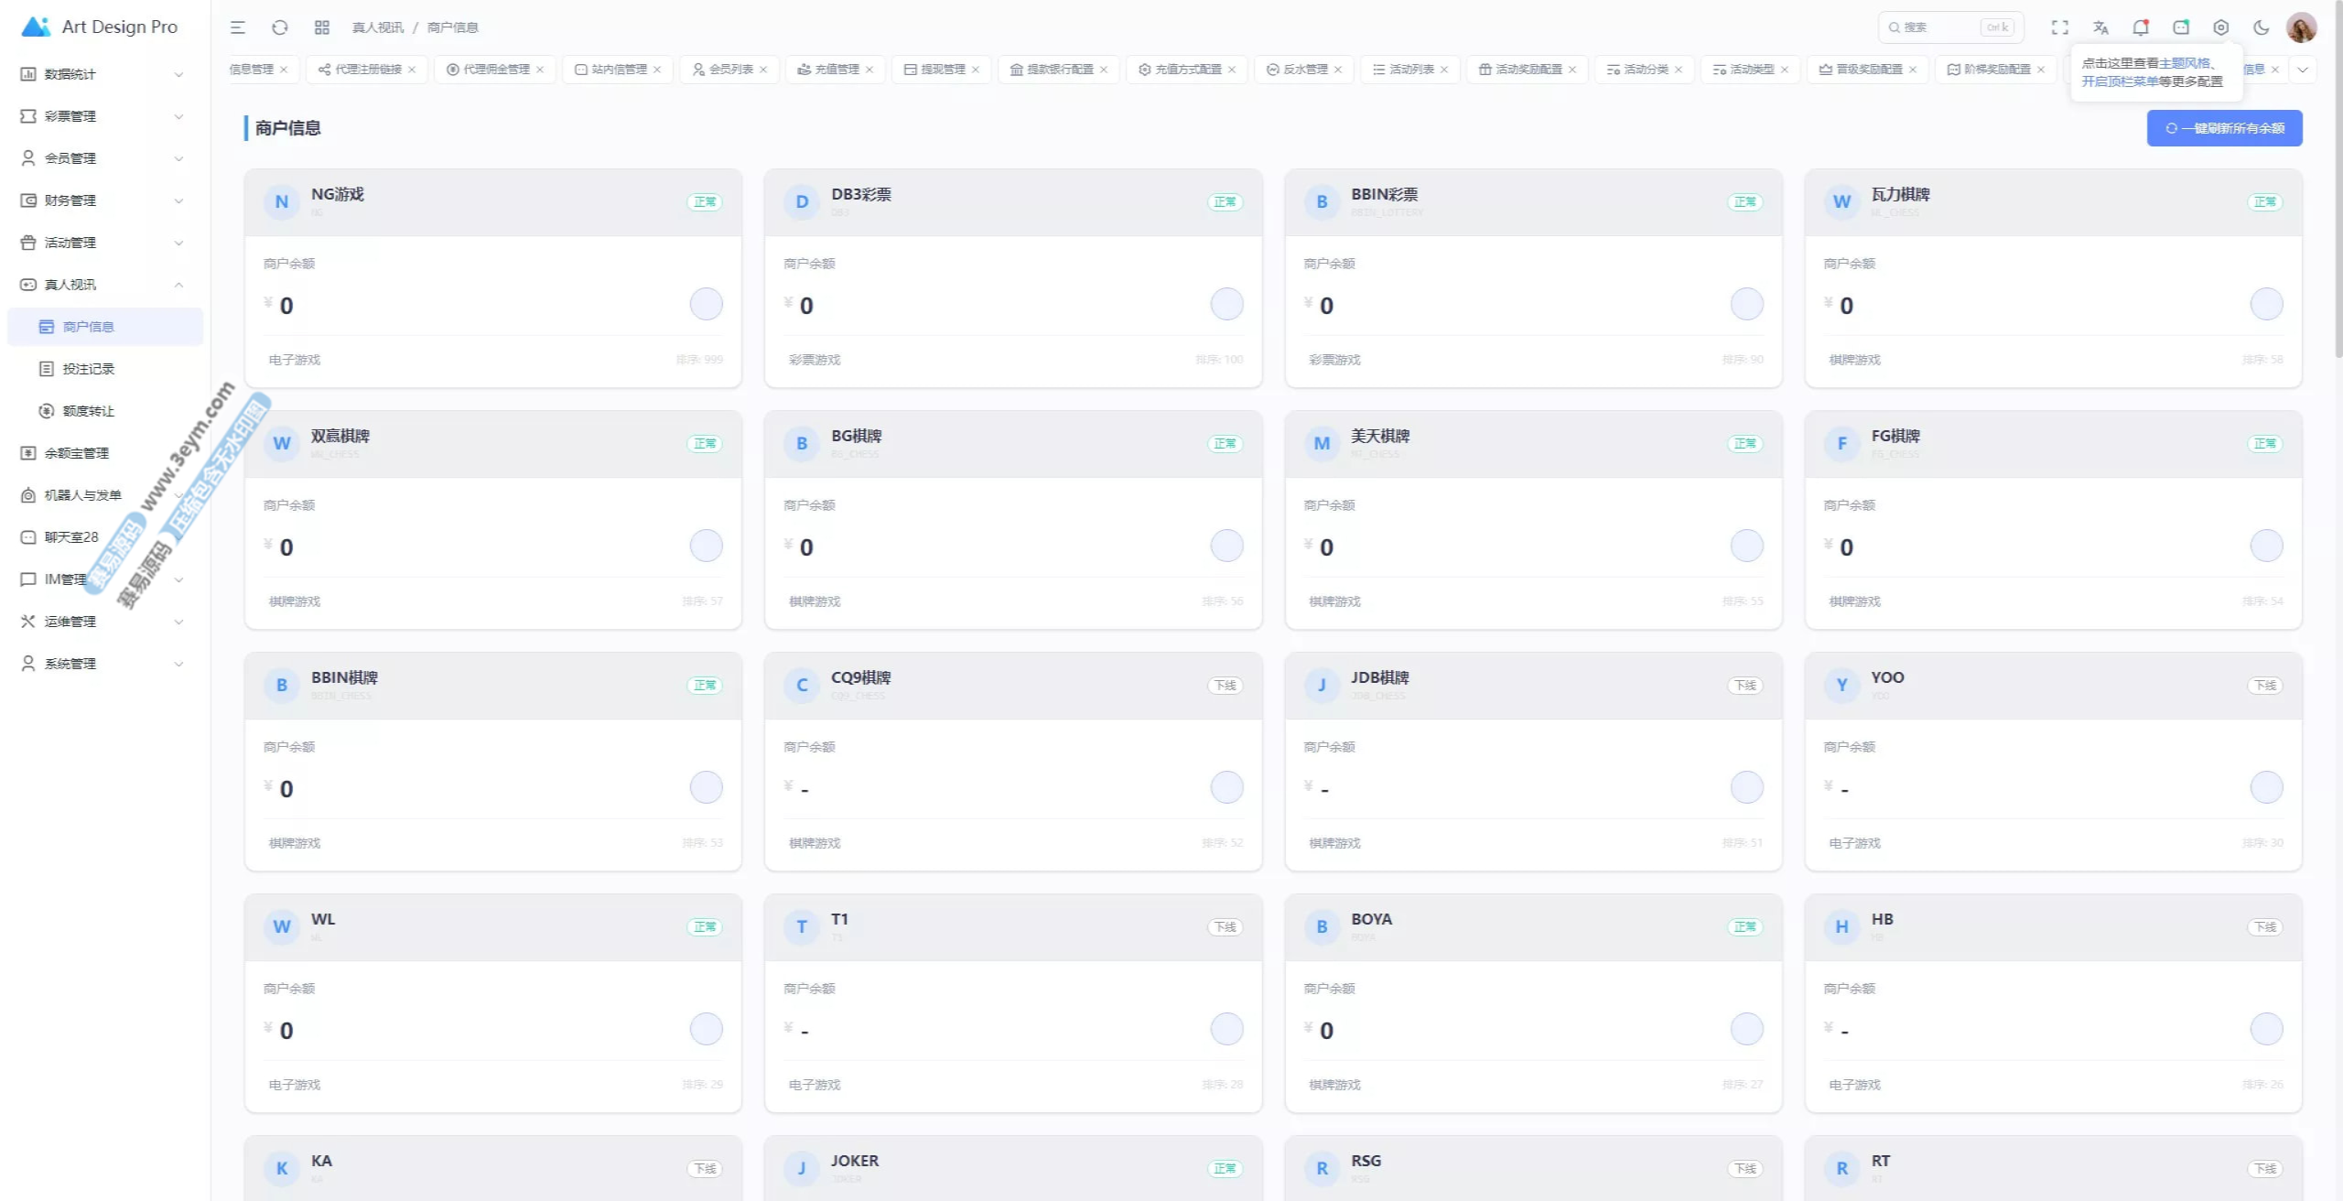Open the settings gear in header
The image size is (2343, 1201).
click(x=2221, y=27)
